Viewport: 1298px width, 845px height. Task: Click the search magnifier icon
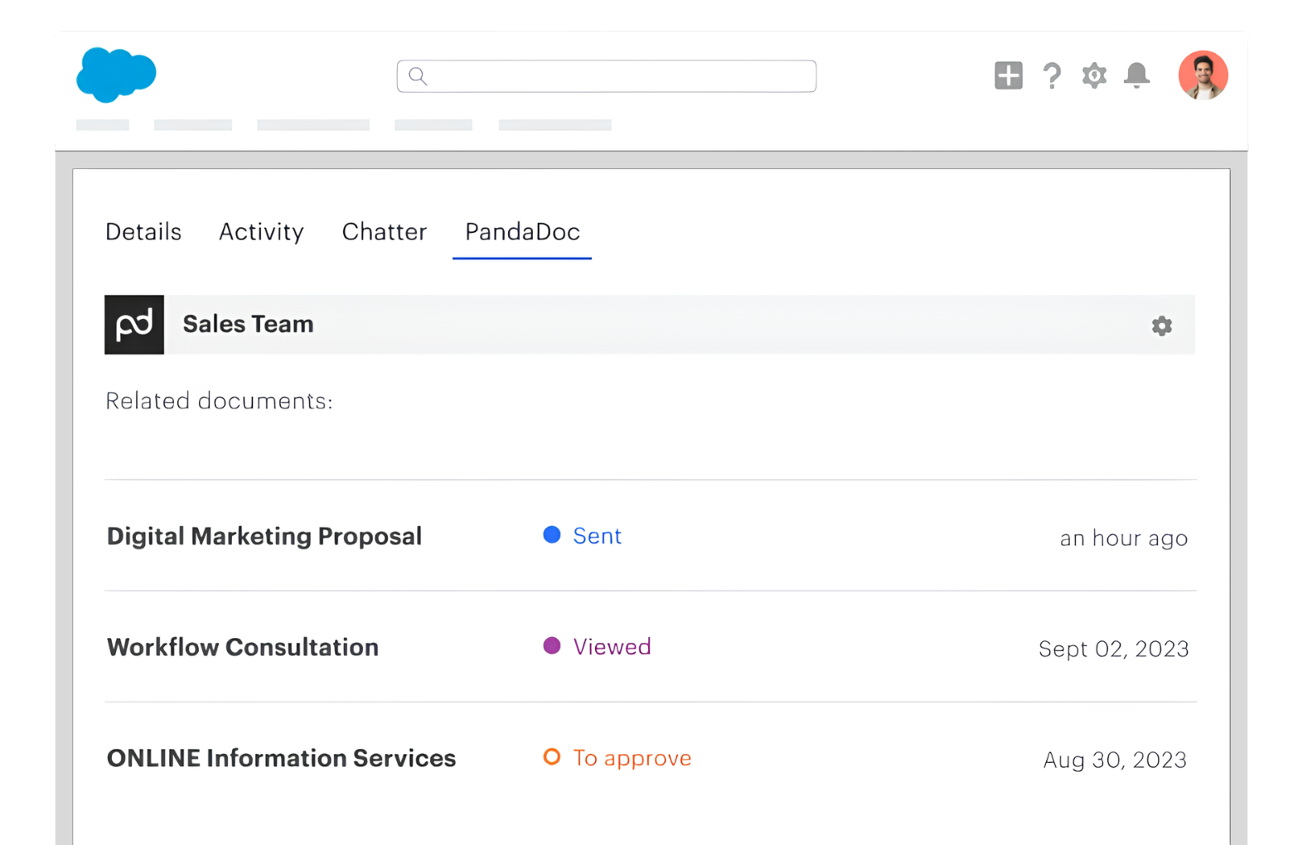(x=418, y=76)
